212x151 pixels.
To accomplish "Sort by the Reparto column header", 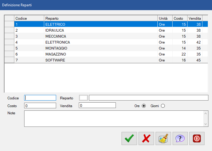I will pos(101,18).
